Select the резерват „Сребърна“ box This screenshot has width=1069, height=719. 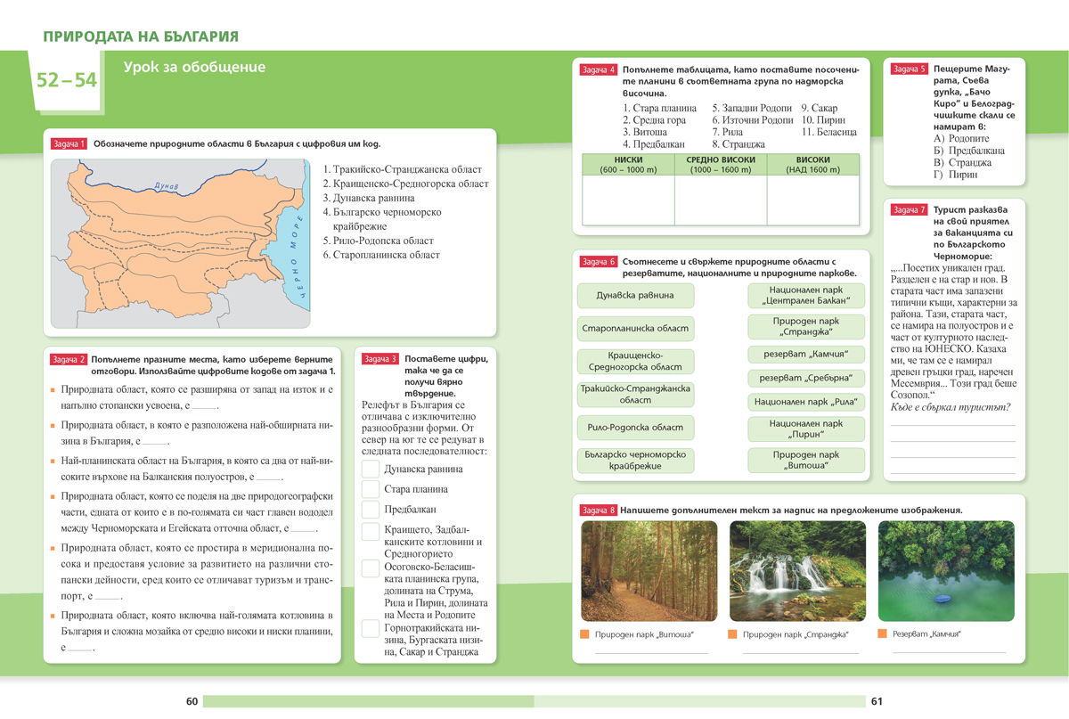805,378
